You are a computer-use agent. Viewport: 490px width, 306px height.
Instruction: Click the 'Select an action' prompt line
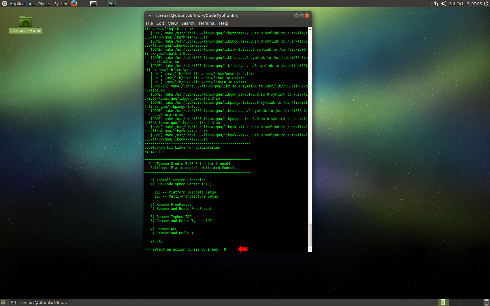(185, 249)
